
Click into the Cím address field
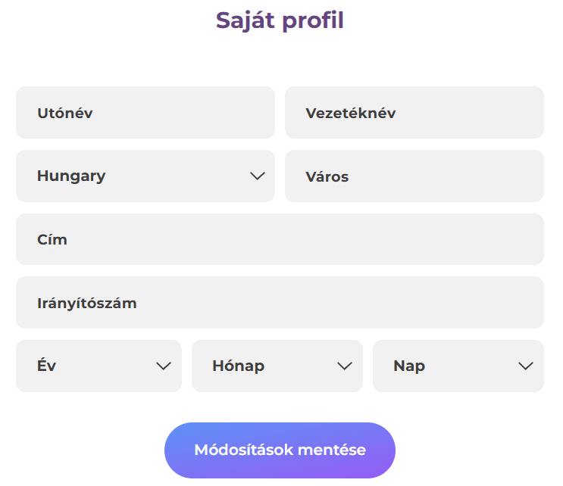tap(280, 239)
